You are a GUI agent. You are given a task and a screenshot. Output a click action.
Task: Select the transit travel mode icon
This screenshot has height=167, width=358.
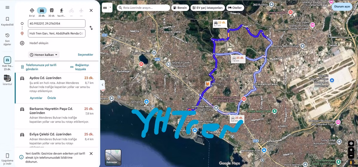point(52,10)
